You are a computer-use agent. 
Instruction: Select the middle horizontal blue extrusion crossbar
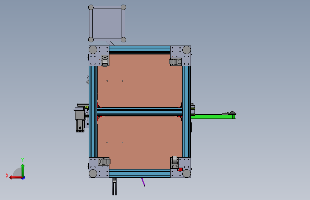click(x=140, y=112)
